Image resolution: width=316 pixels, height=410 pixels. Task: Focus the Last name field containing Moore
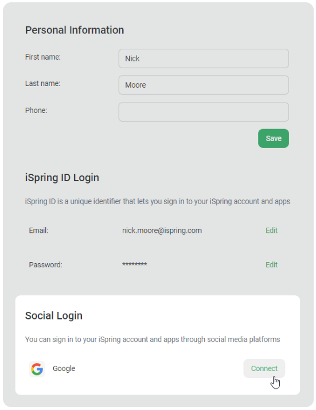coord(204,85)
